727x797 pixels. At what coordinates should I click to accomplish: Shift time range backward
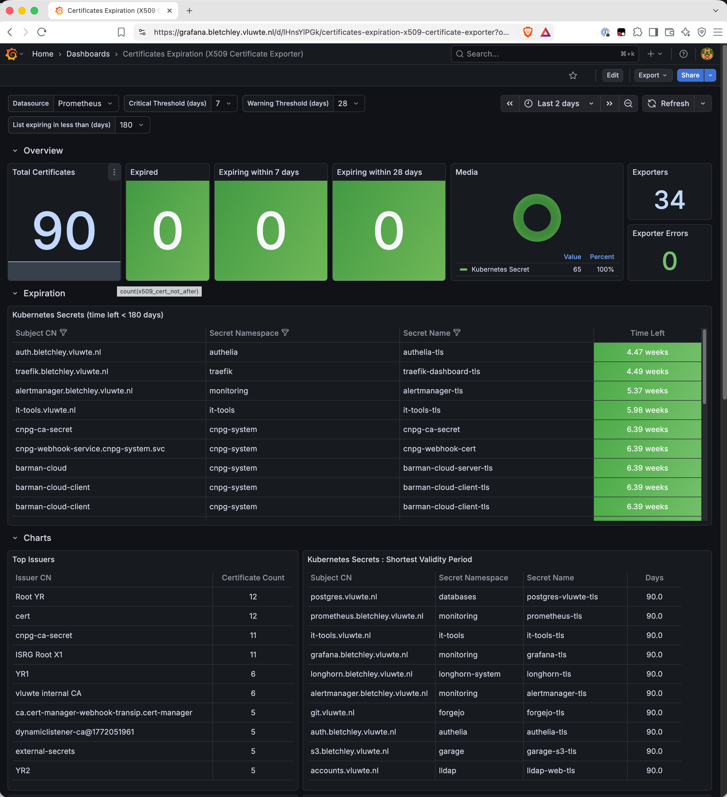510,104
